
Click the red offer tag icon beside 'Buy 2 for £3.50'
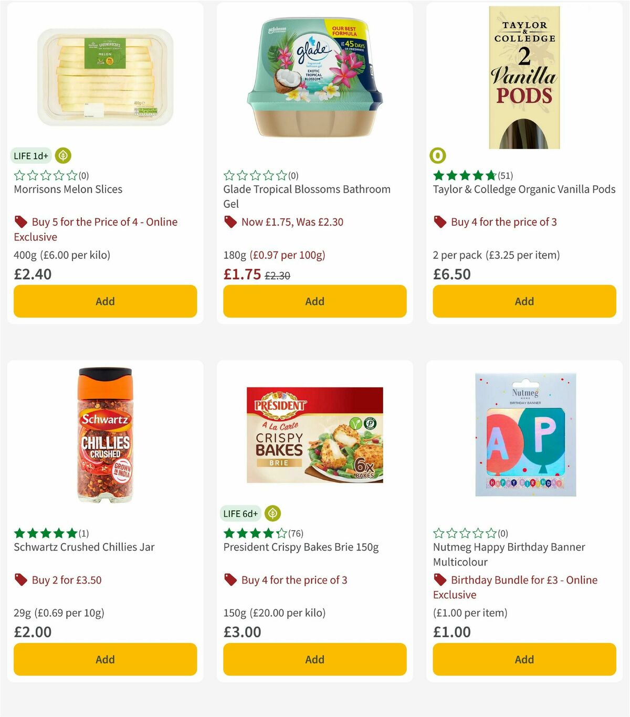(x=21, y=579)
